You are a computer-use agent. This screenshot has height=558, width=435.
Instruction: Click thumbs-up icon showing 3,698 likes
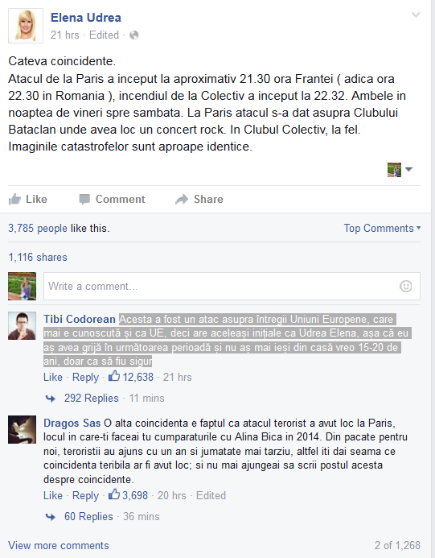[x=114, y=494]
